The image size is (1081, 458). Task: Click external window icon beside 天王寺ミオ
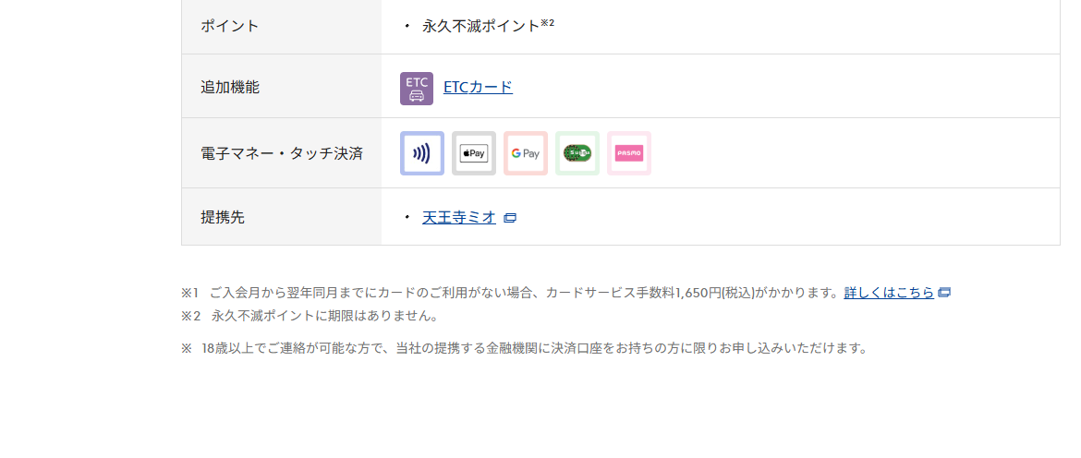pos(510,218)
